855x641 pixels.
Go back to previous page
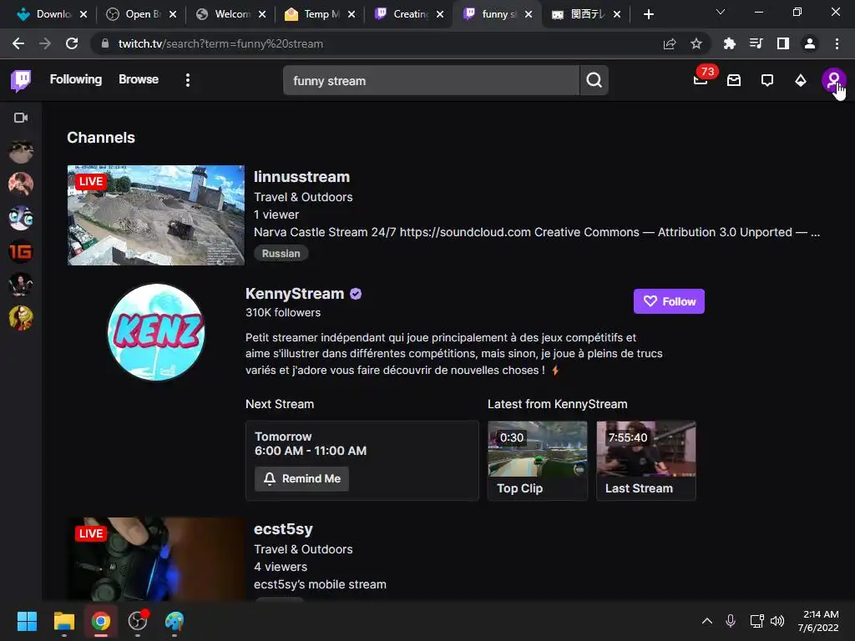click(x=18, y=43)
